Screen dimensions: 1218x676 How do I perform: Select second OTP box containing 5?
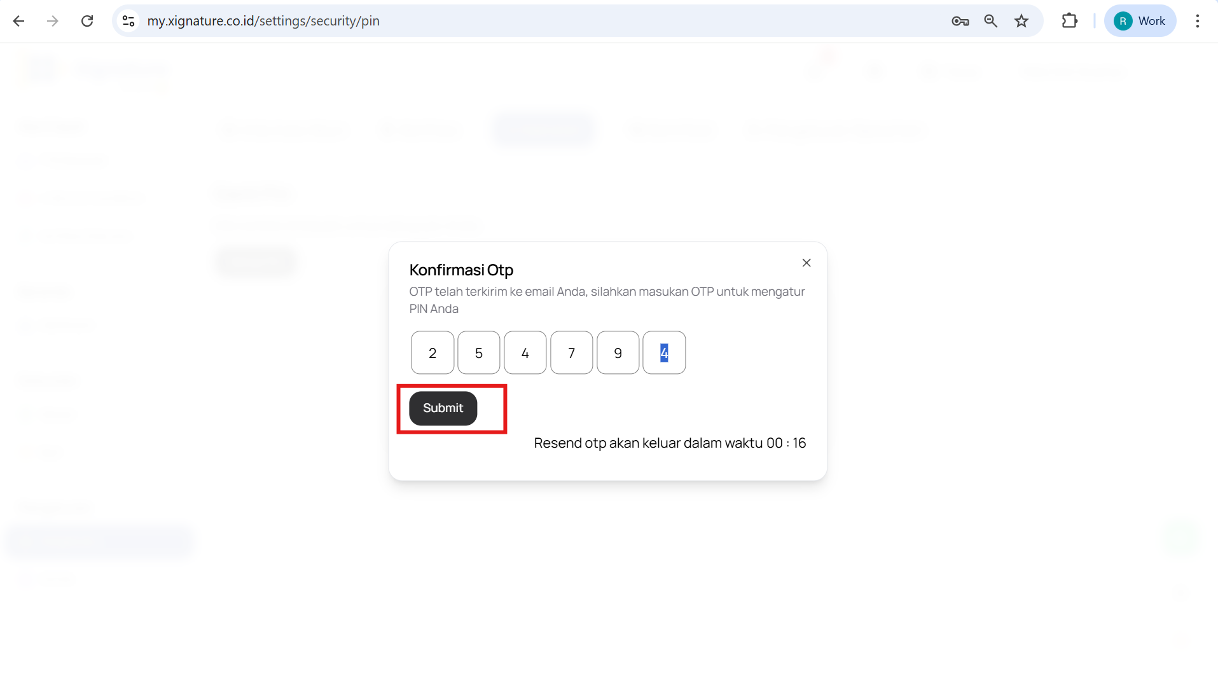479,353
